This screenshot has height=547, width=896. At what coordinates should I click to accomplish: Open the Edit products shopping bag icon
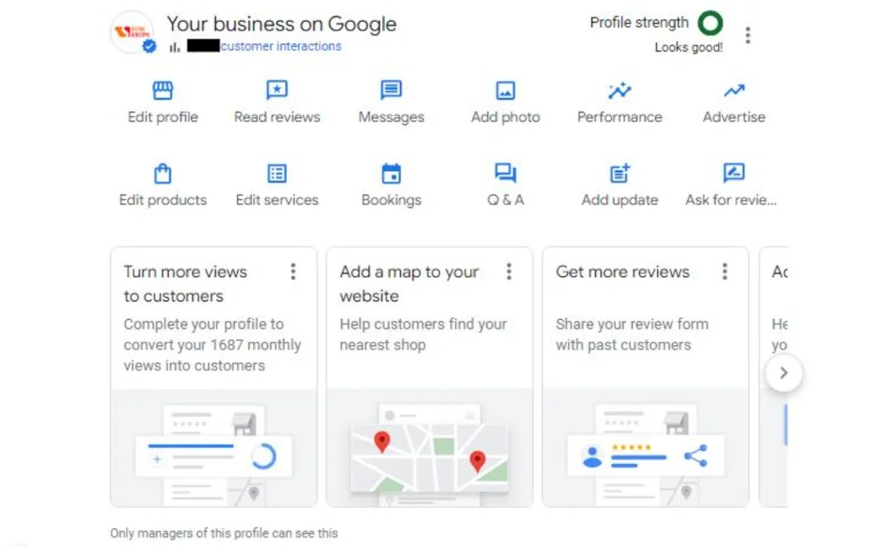[163, 173]
